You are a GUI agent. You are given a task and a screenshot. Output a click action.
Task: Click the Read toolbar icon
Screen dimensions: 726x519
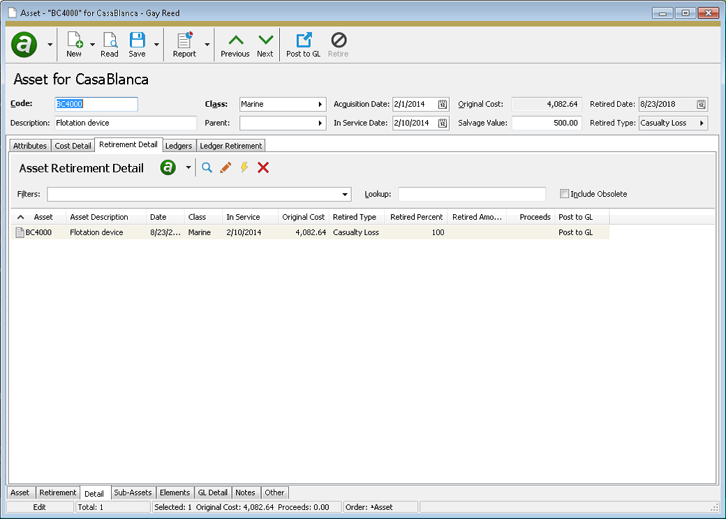[x=109, y=43]
